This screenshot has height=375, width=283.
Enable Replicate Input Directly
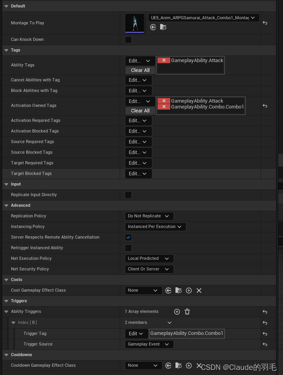(x=128, y=195)
